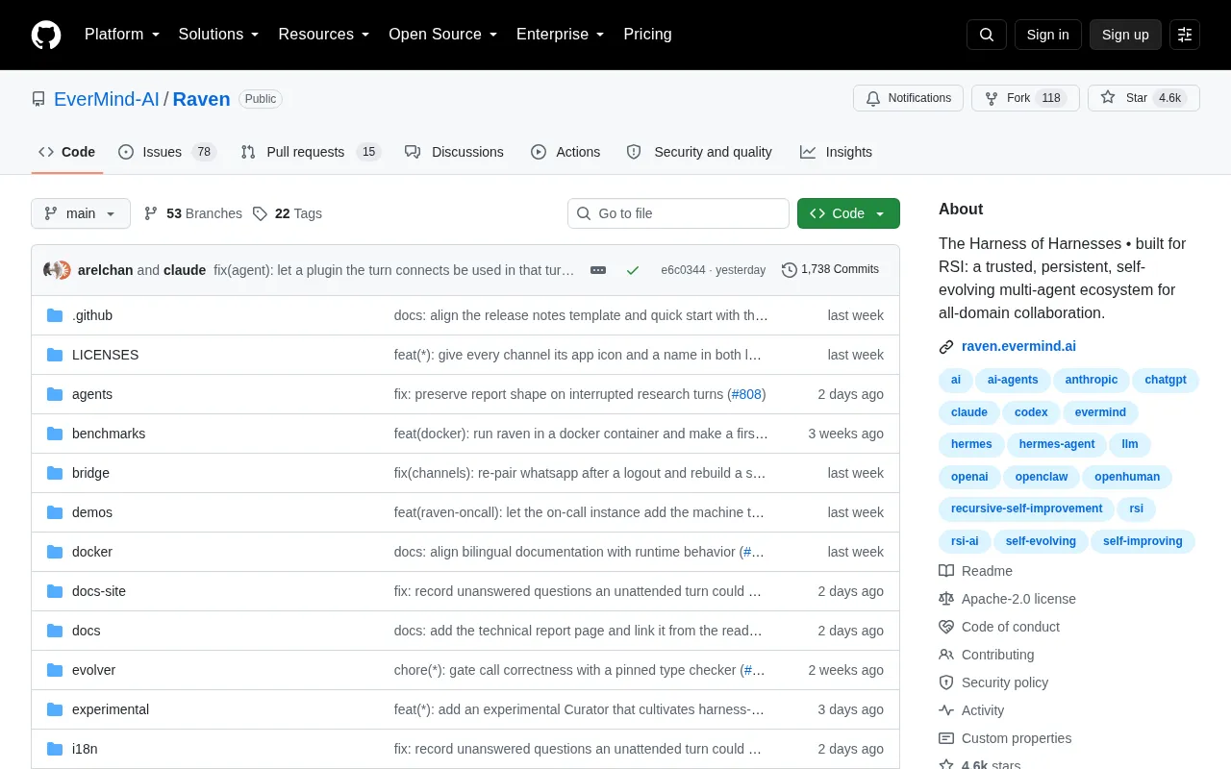This screenshot has height=769, width=1231.
Task: Click the openclaw topic tag
Action: pyautogui.click(x=1042, y=477)
